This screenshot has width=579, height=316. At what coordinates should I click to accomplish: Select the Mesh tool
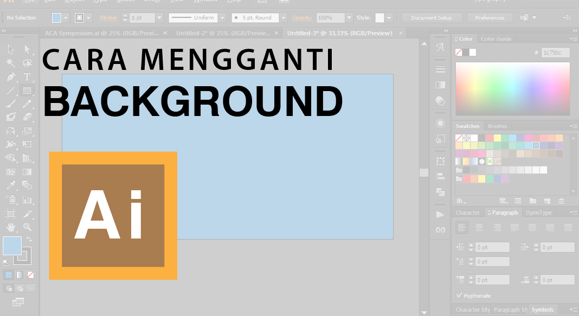[x=11, y=172]
